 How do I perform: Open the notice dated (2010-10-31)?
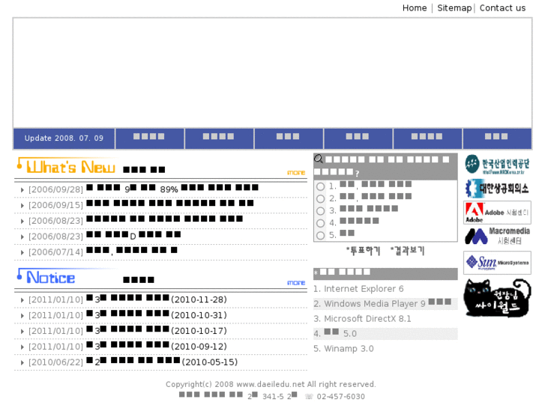(x=157, y=314)
